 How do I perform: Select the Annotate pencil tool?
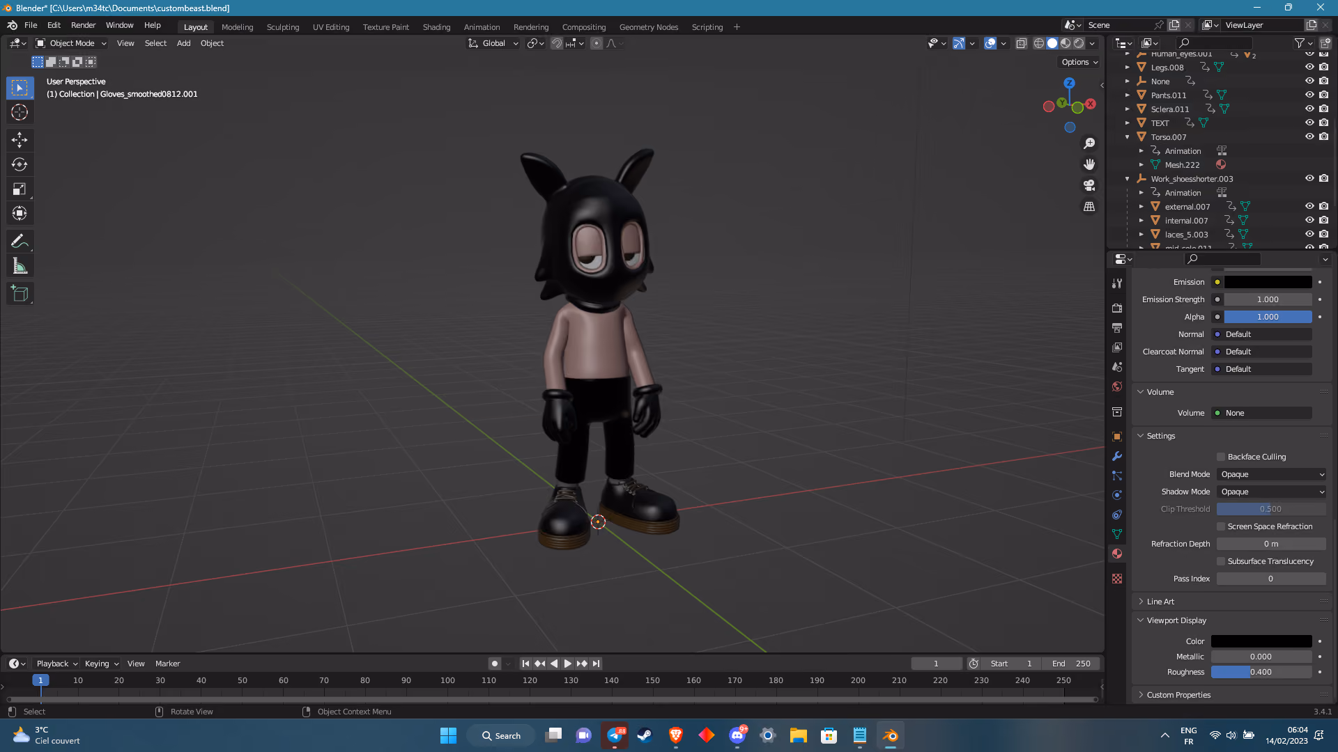[x=20, y=242]
